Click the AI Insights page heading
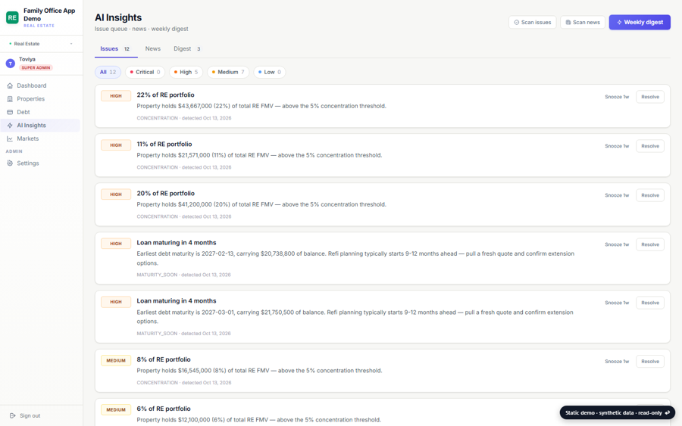The width and height of the screenshot is (682, 426). (x=118, y=17)
